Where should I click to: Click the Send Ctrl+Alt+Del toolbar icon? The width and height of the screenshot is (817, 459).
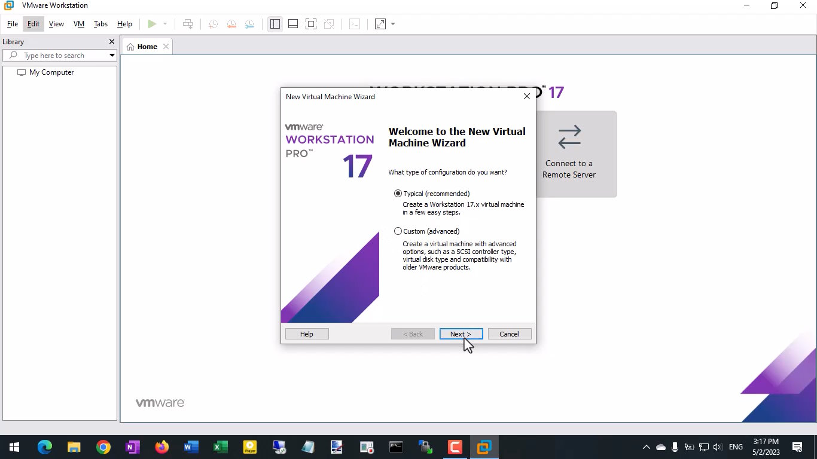[x=188, y=24]
